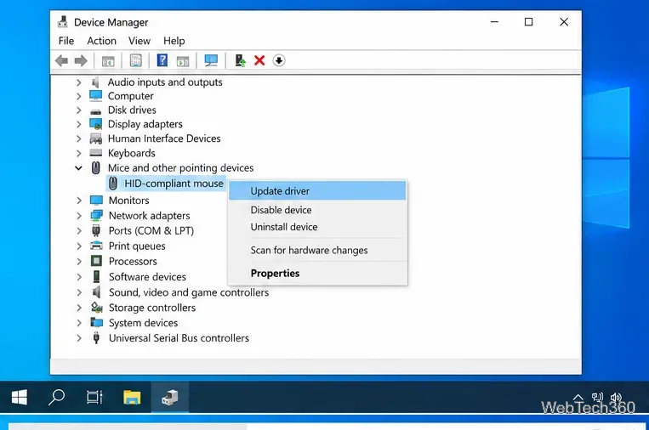Select the Print queues label

click(137, 246)
